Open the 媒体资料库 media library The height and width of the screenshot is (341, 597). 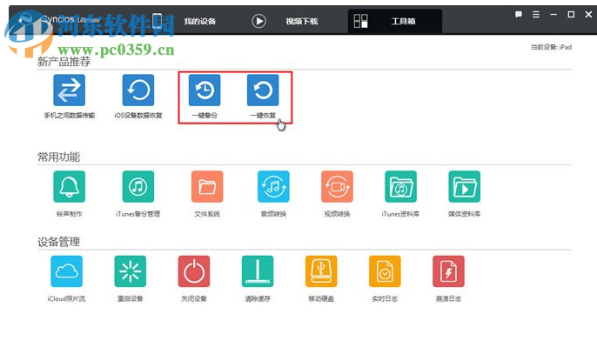[464, 186]
